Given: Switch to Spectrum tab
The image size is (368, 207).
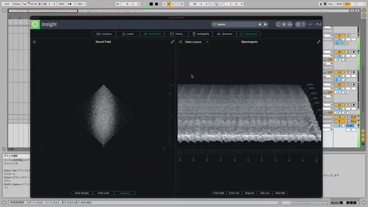Looking at the screenshot, I should click(x=225, y=34).
